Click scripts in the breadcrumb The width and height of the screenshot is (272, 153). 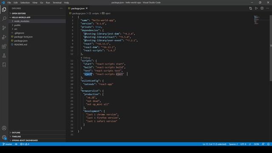[x=95, y=13]
